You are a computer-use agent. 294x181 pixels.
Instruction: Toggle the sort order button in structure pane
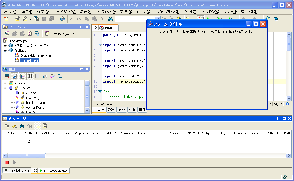pyautogui.click(x=30, y=76)
